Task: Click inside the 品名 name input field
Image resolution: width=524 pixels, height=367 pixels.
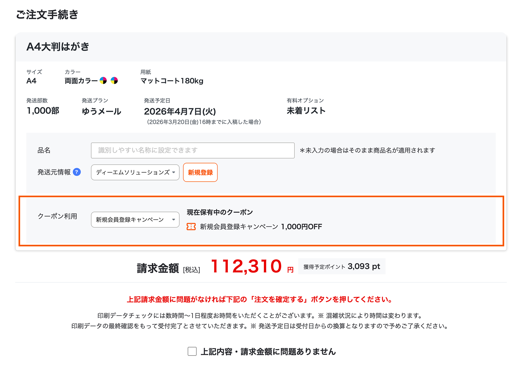Action: [x=192, y=150]
